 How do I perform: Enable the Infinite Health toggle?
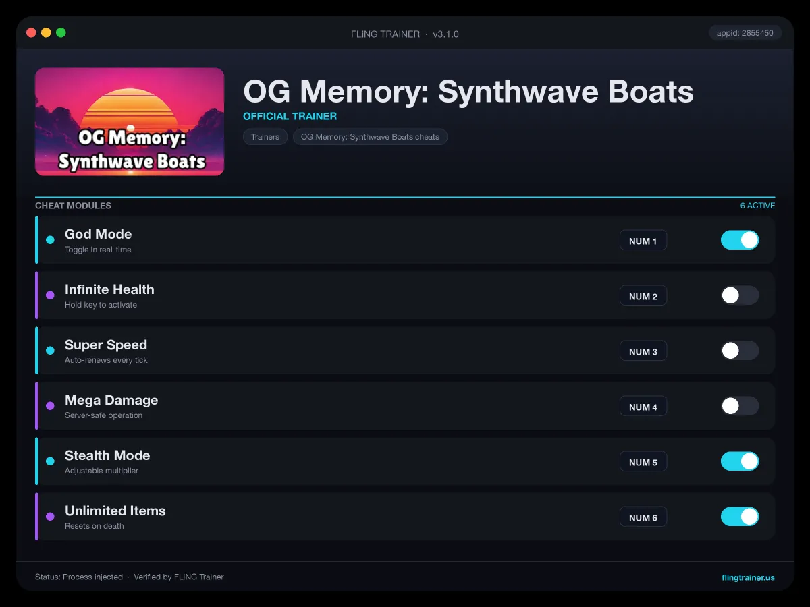click(x=740, y=295)
